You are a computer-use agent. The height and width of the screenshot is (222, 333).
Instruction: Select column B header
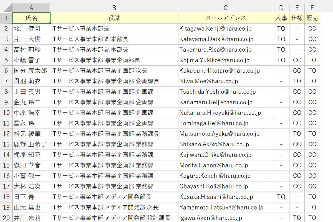pyautogui.click(x=114, y=7)
